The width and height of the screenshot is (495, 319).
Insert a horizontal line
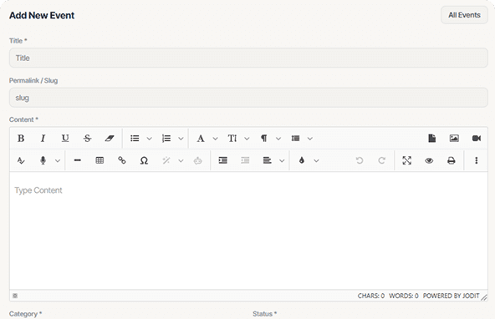77,161
